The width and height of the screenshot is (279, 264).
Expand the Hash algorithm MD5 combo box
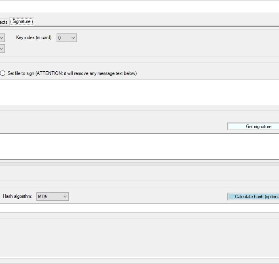(x=53, y=197)
